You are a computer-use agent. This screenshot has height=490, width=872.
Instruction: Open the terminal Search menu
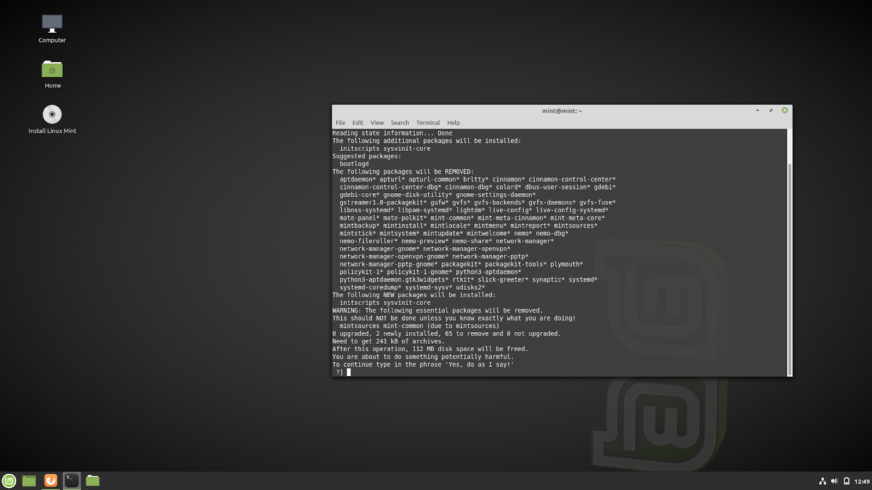[399, 123]
